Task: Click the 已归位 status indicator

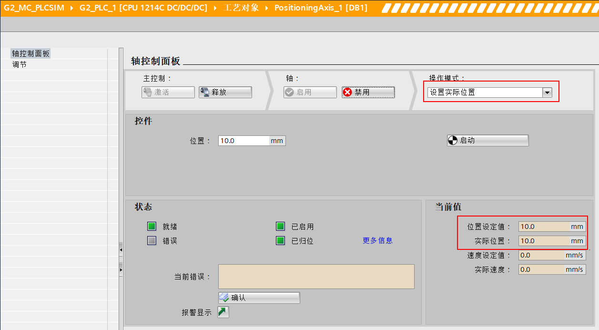Action: [280, 240]
